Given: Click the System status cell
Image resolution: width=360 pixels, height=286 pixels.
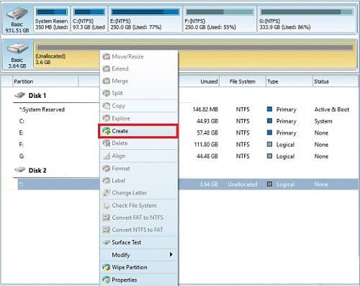Looking at the screenshot, I should pos(323,121).
